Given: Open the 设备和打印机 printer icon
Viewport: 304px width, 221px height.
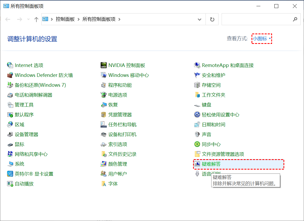Looking at the screenshot, I should (x=103, y=135).
